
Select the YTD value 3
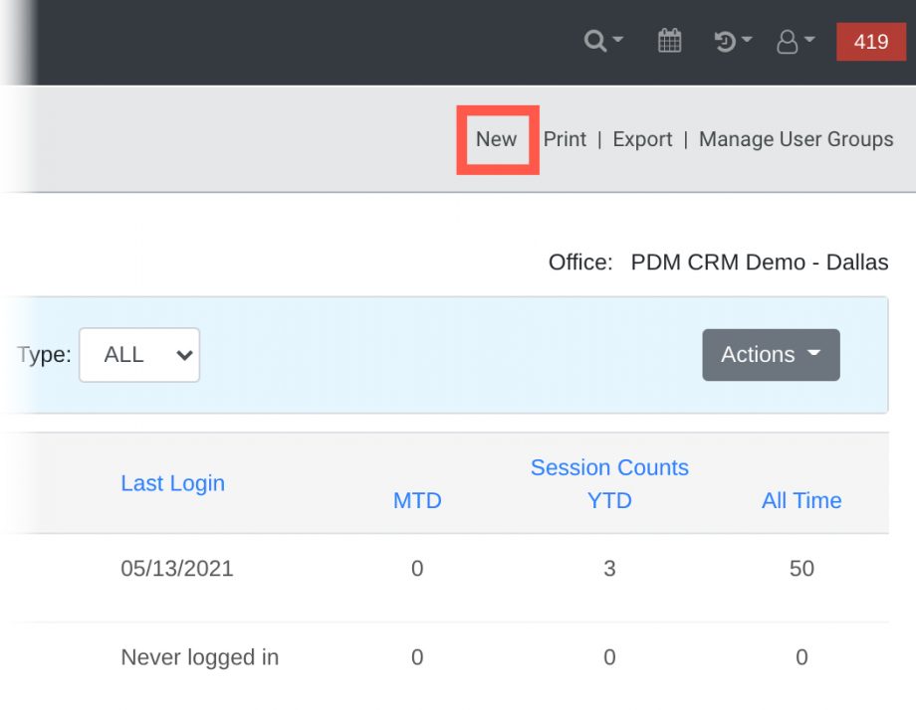(x=609, y=568)
